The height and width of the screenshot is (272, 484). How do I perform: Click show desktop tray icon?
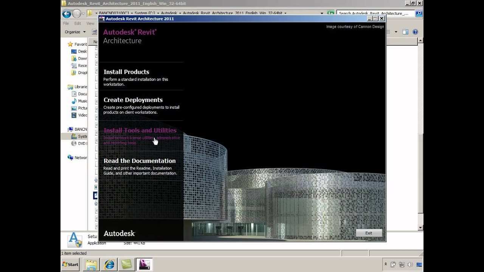[419, 264]
